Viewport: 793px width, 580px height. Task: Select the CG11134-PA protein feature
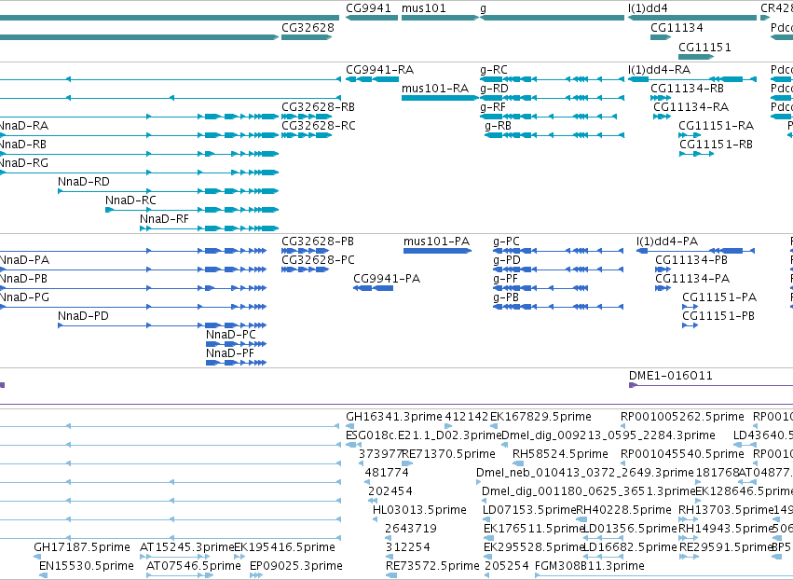[x=663, y=288]
